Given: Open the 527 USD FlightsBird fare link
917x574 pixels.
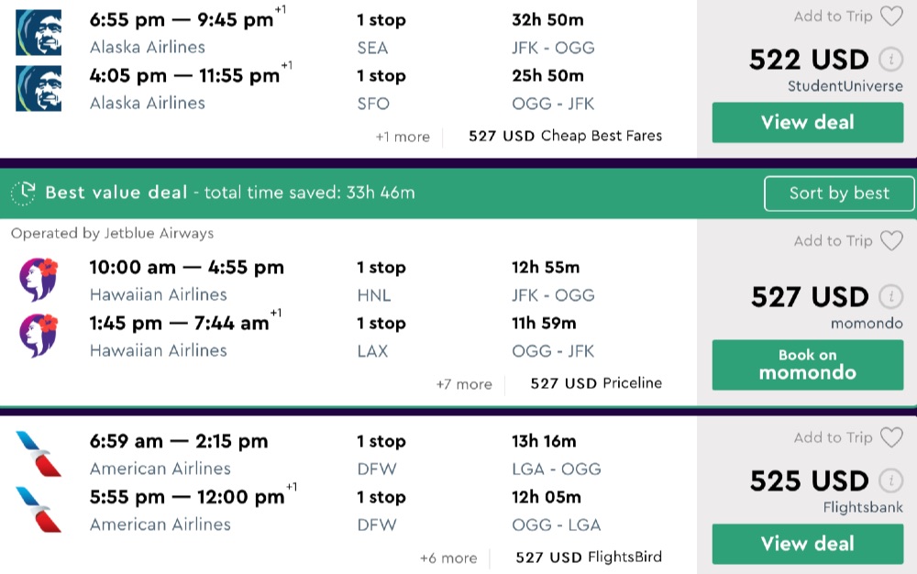Looking at the screenshot, I should 588,557.
